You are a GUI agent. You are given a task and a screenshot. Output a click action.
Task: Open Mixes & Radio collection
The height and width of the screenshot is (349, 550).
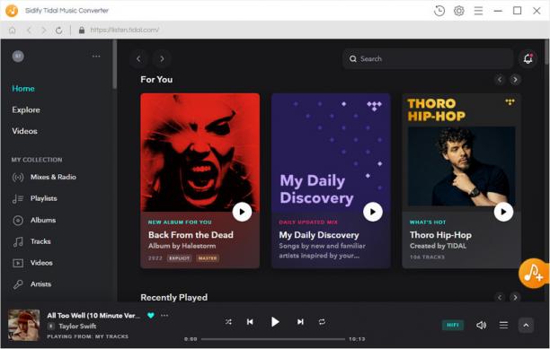pos(44,177)
